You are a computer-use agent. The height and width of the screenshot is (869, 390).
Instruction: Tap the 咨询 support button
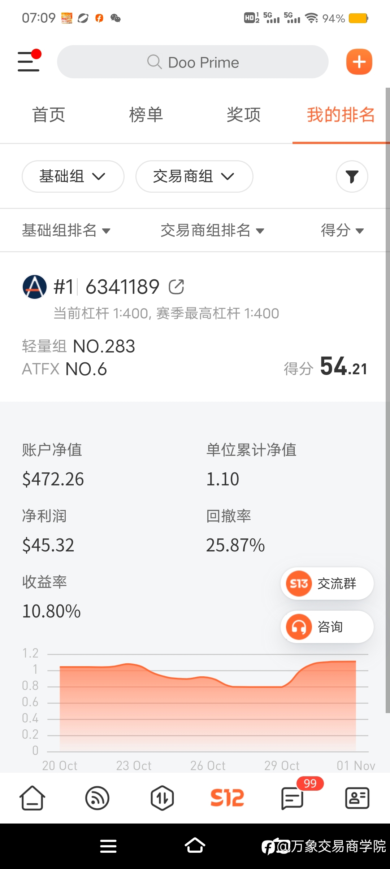click(x=327, y=627)
